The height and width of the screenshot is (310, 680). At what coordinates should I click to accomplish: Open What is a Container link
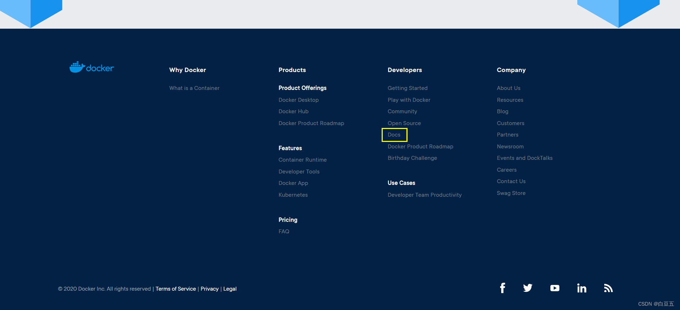point(194,88)
